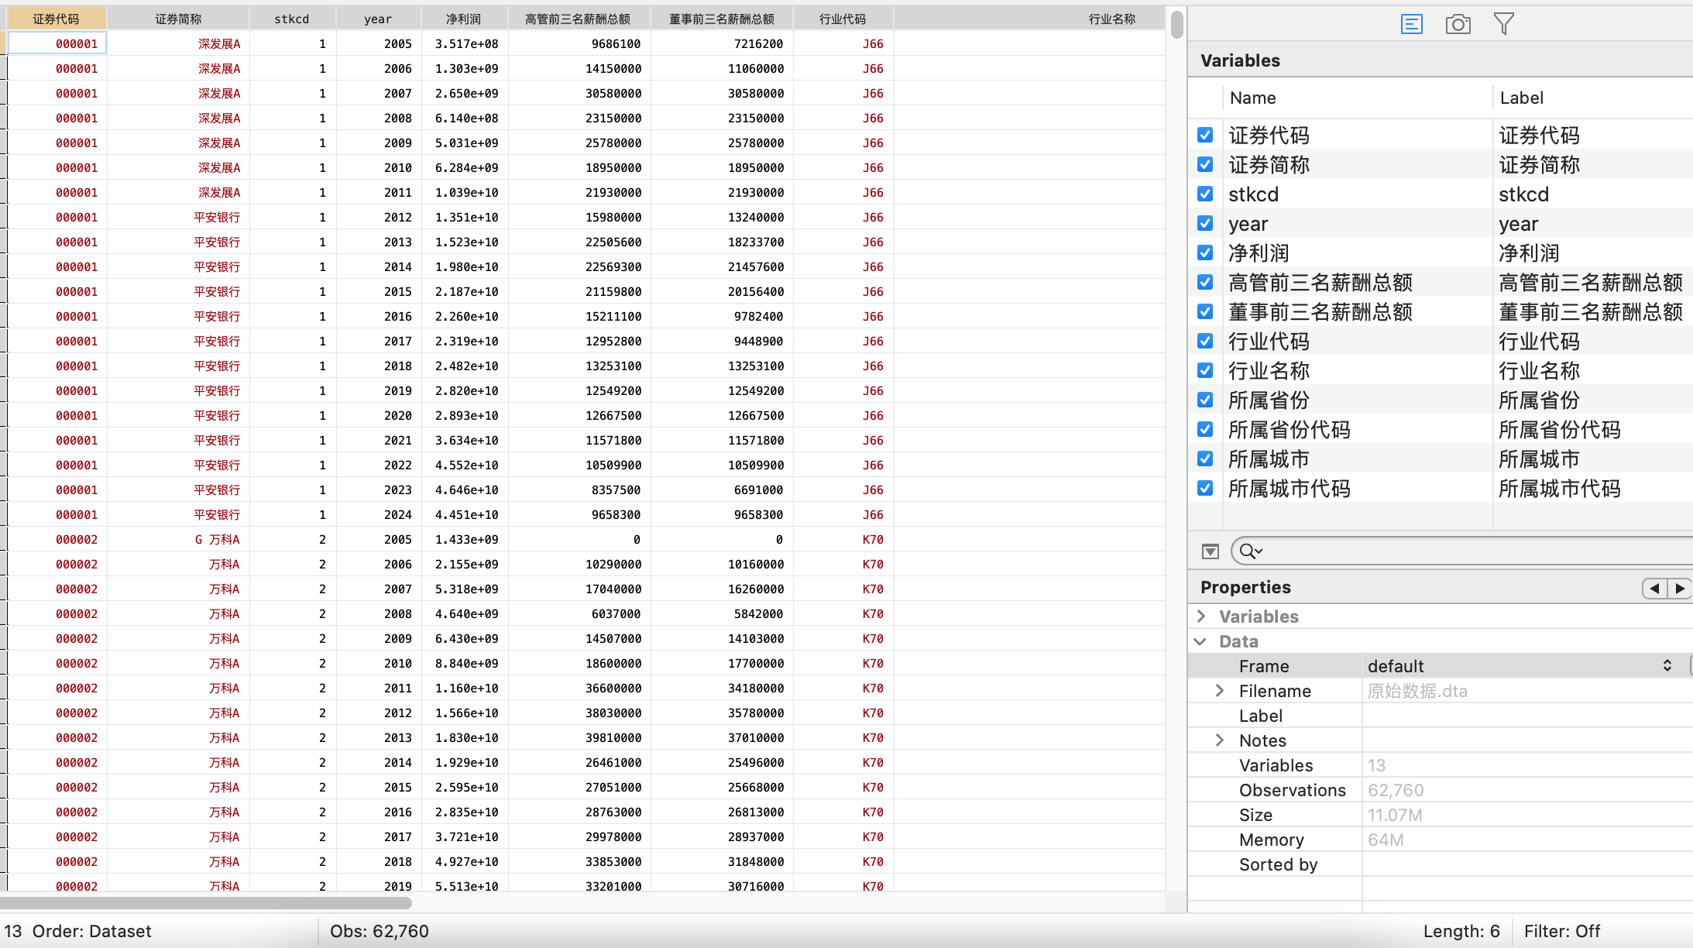Click the Properties previous arrow
The image size is (1693, 948).
point(1654,589)
